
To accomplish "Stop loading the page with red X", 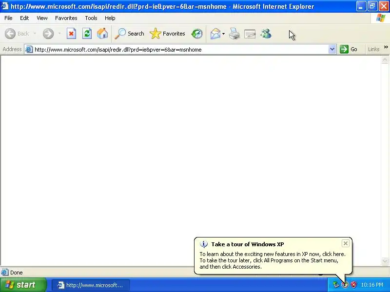I will click(x=71, y=34).
